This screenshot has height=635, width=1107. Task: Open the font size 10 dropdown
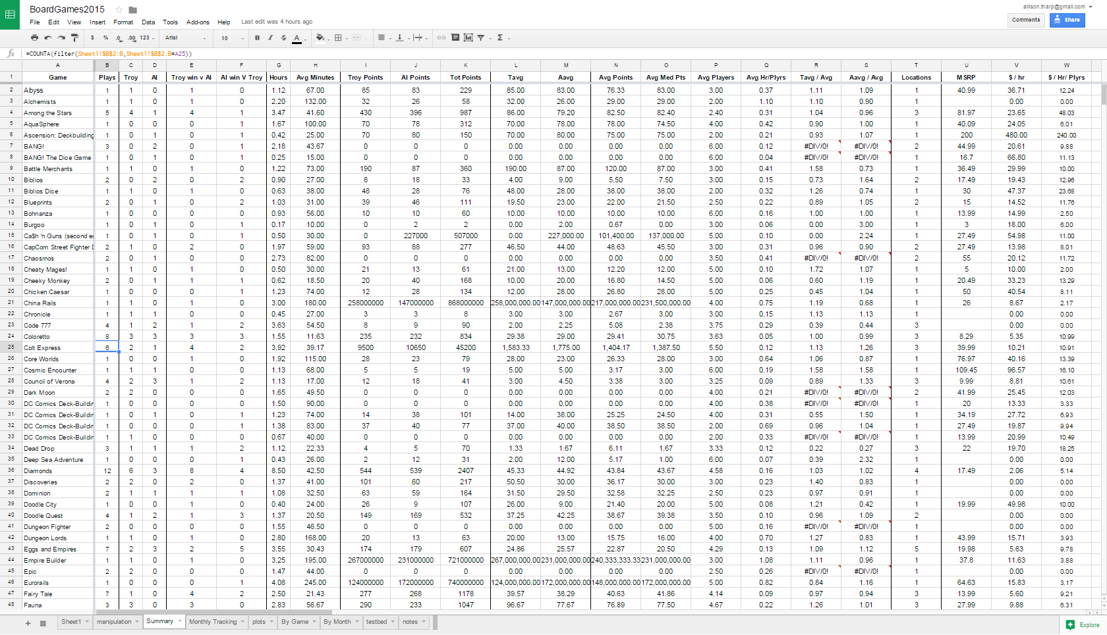[x=233, y=38]
